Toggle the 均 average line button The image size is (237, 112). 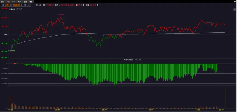point(15,5)
